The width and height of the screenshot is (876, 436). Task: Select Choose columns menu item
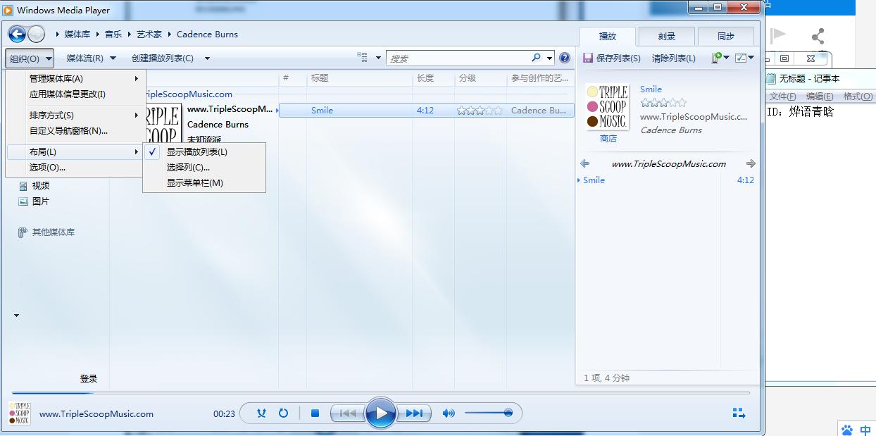(x=204, y=168)
